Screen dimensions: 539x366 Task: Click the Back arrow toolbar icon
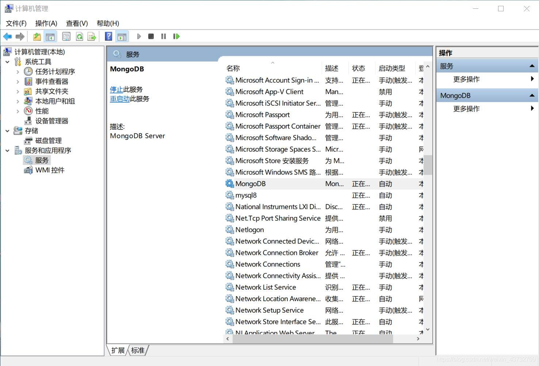7,36
